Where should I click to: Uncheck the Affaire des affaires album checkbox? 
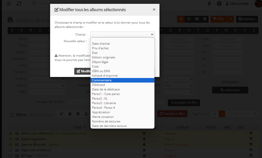coord(10,133)
